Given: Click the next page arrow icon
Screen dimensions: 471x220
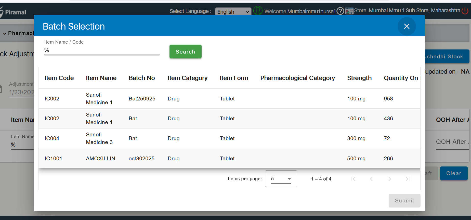Looking at the screenshot, I should 390,179.
